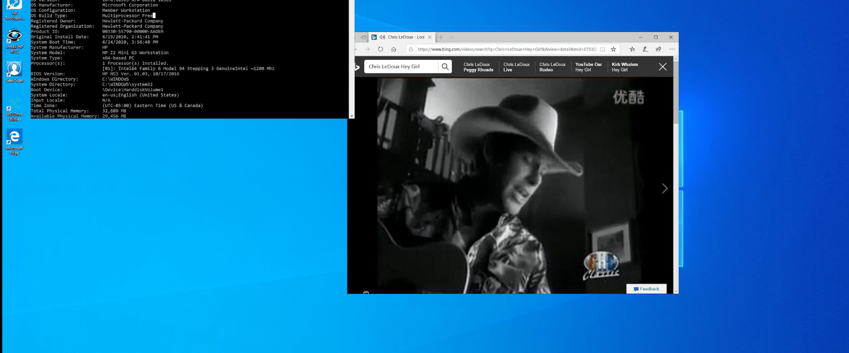The image size is (849, 353).
Task: Expand the tab preview chevron
Action: pyautogui.click(x=451, y=38)
